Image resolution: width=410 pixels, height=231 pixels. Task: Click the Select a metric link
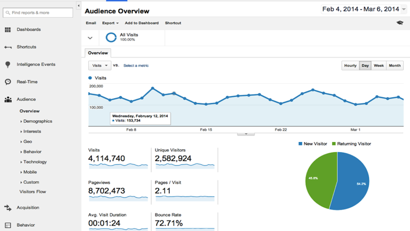[136, 66]
